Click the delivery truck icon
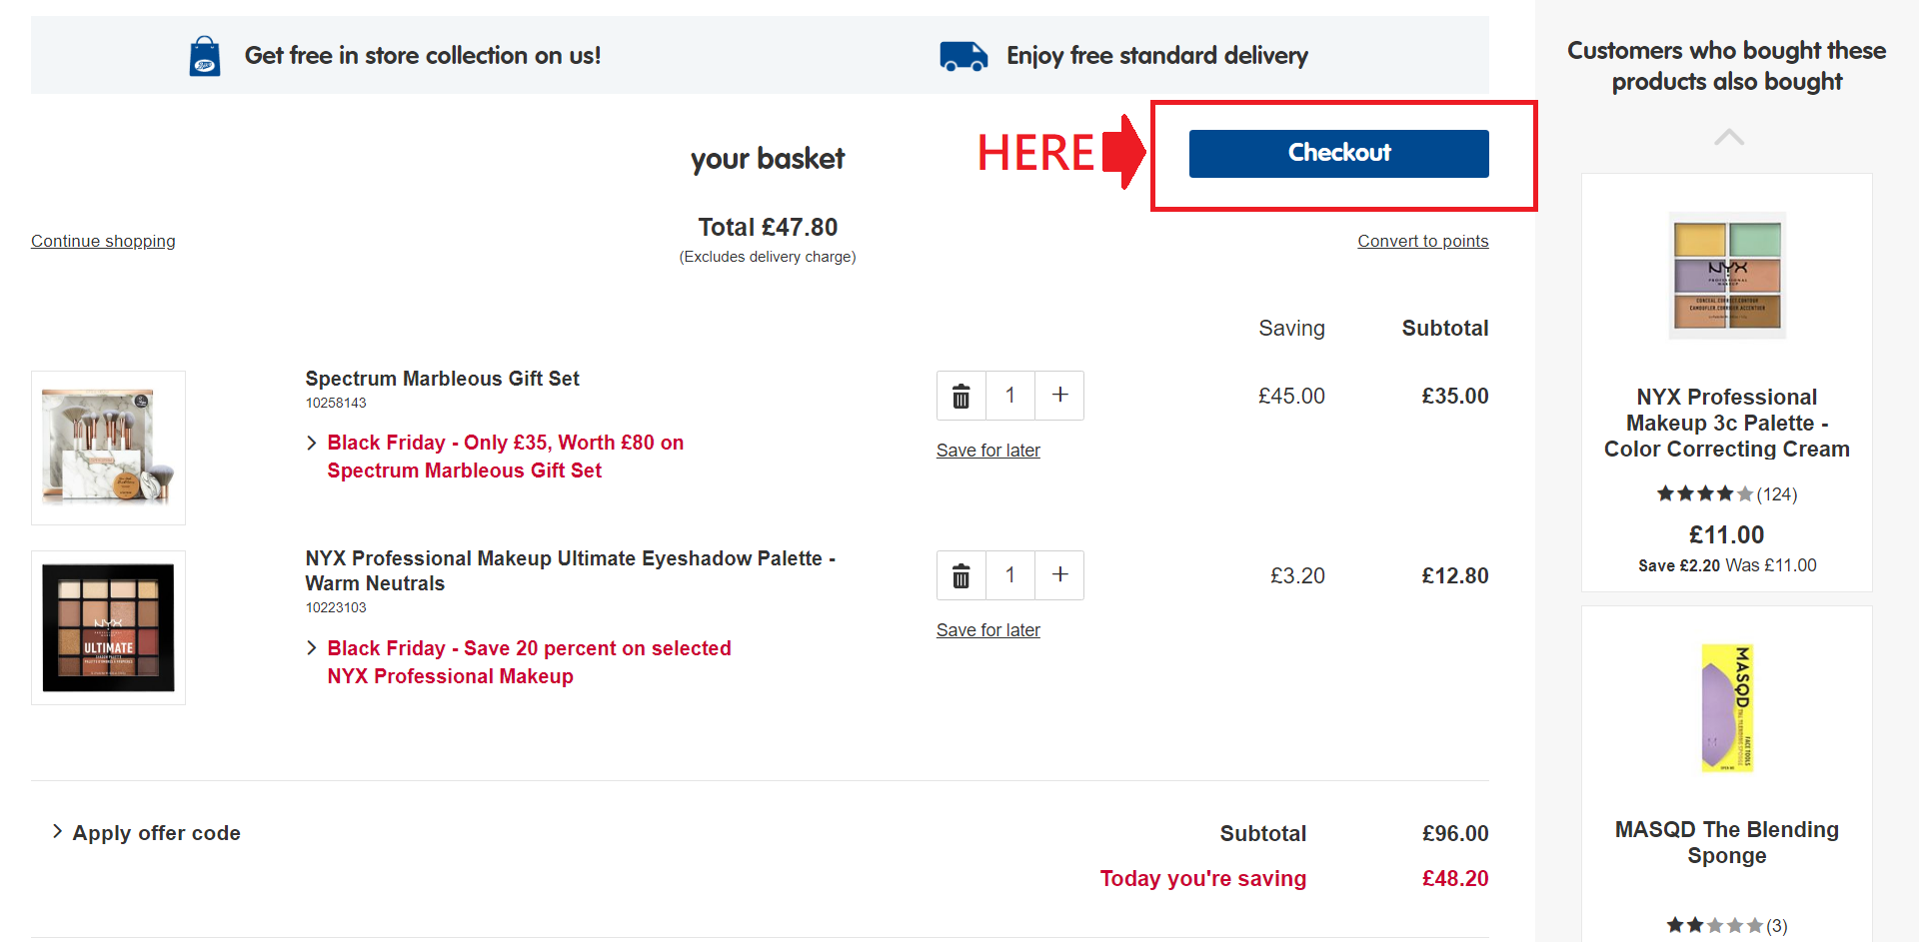 [962, 56]
